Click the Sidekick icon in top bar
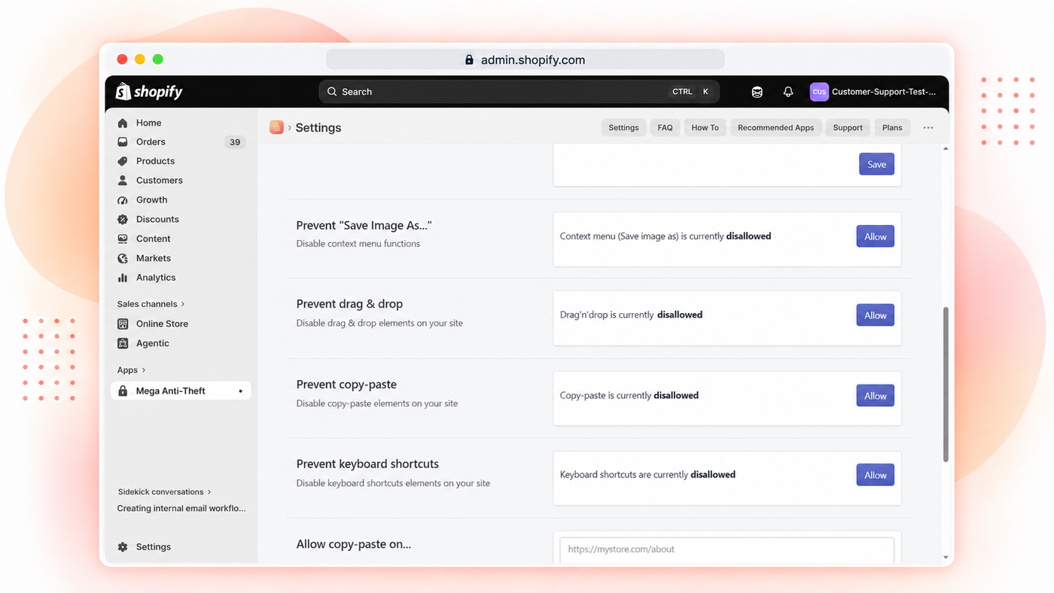The width and height of the screenshot is (1054, 593). pyautogui.click(x=757, y=92)
